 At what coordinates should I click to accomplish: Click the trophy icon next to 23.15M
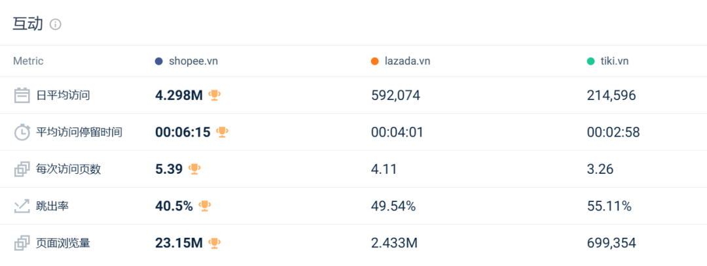pyautogui.click(x=215, y=242)
